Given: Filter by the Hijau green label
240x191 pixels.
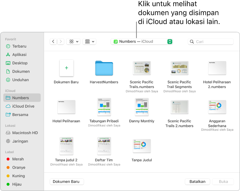Looking at the screenshot, I should (x=17, y=184).
